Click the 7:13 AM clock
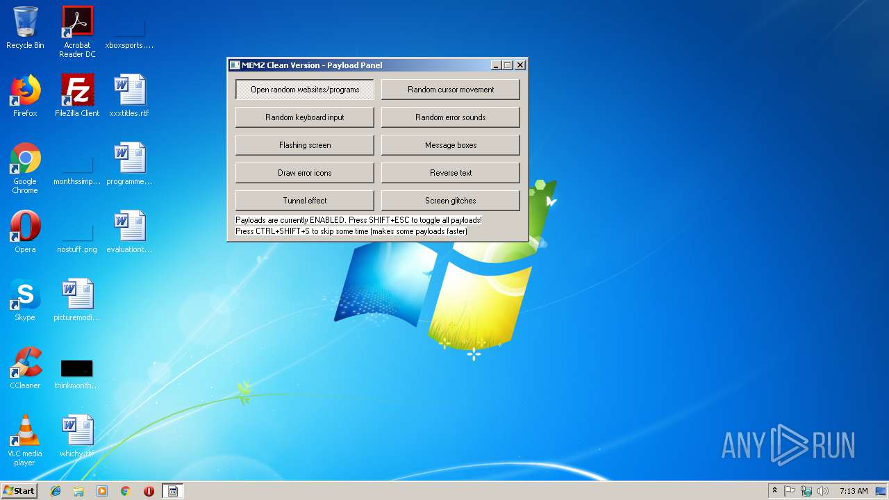Screen dimensions: 889x500 point(854,491)
